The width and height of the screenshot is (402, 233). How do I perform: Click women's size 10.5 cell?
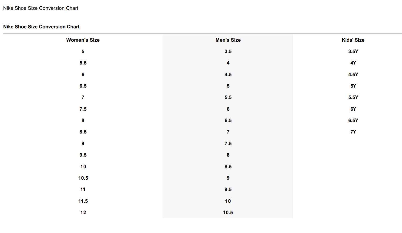tap(83, 178)
